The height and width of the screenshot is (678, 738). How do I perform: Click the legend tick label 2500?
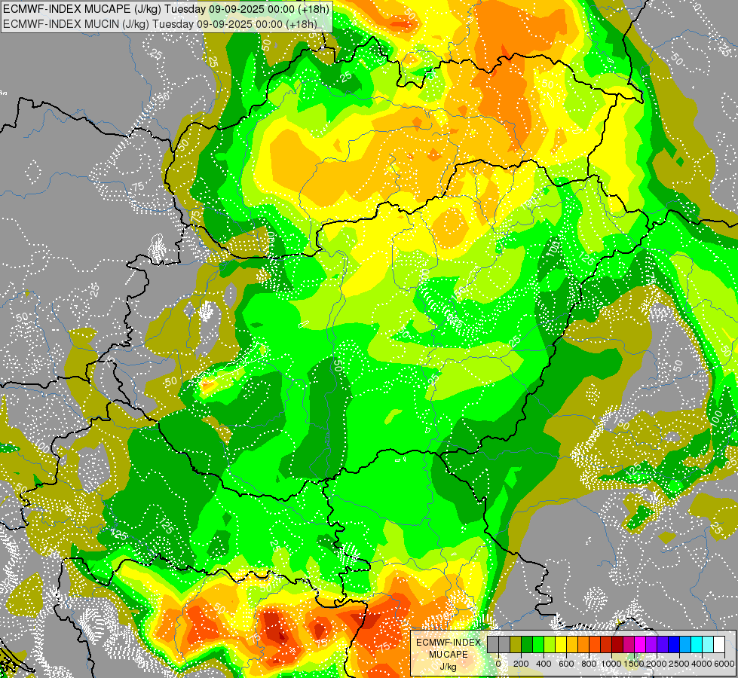coord(679,664)
